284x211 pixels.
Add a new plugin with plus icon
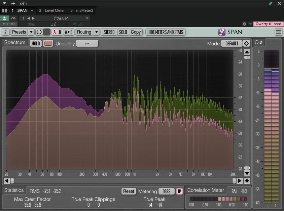(x=13, y=3)
